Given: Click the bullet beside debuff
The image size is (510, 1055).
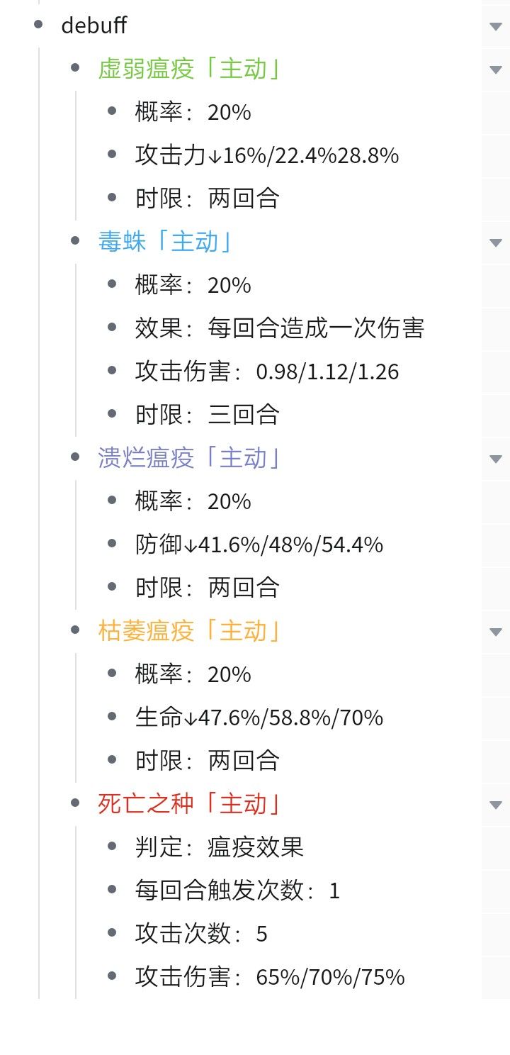Looking at the screenshot, I should point(38,26).
